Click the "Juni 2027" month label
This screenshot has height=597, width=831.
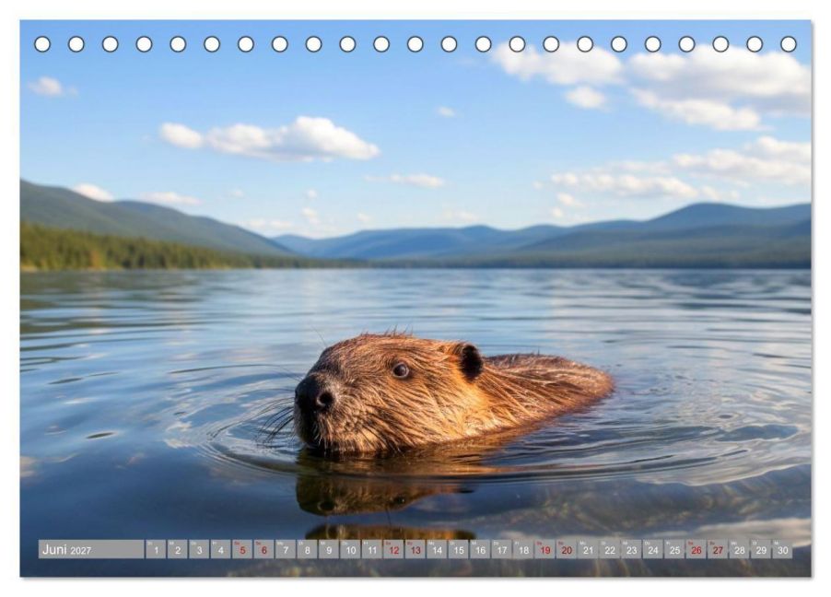[x=66, y=550]
